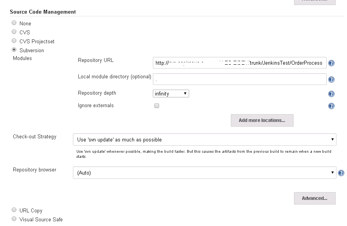
Task: Click the Local module directory (optional) label
Action: coord(114,77)
